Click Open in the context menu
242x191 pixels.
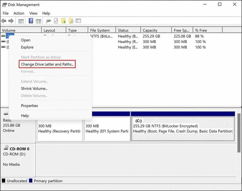tap(25, 40)
